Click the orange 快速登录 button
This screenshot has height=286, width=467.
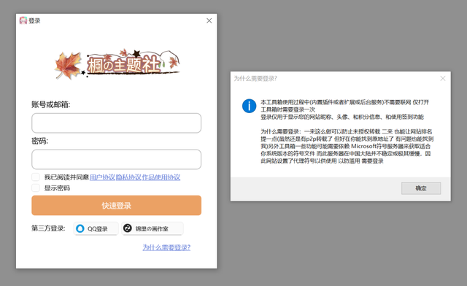click(117, 205)
